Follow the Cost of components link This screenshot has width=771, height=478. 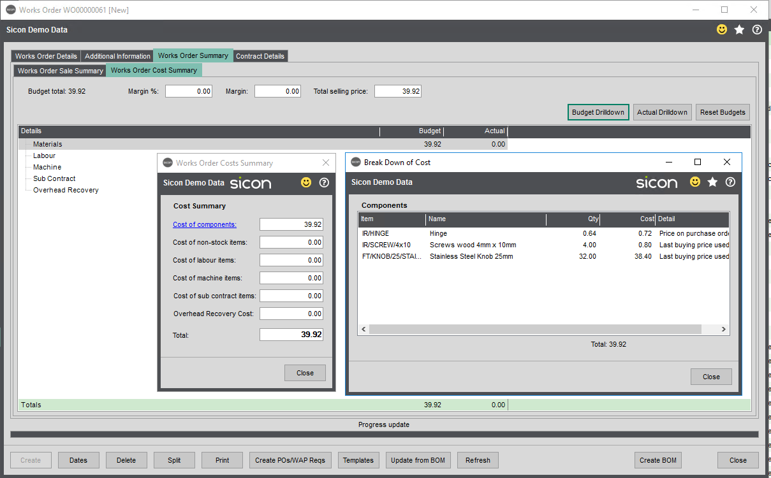pyautogui.click(x=205, y=224)
